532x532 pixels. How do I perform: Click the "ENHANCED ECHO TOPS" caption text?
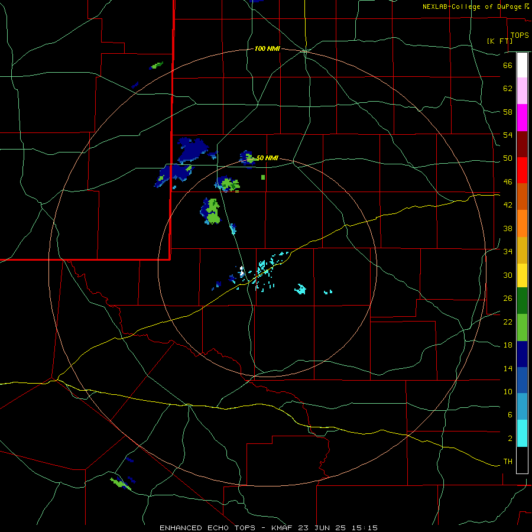point(207,528)
